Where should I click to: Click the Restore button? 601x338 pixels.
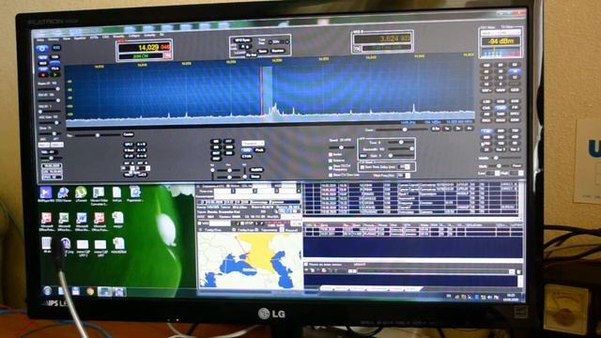pos(278,51)
